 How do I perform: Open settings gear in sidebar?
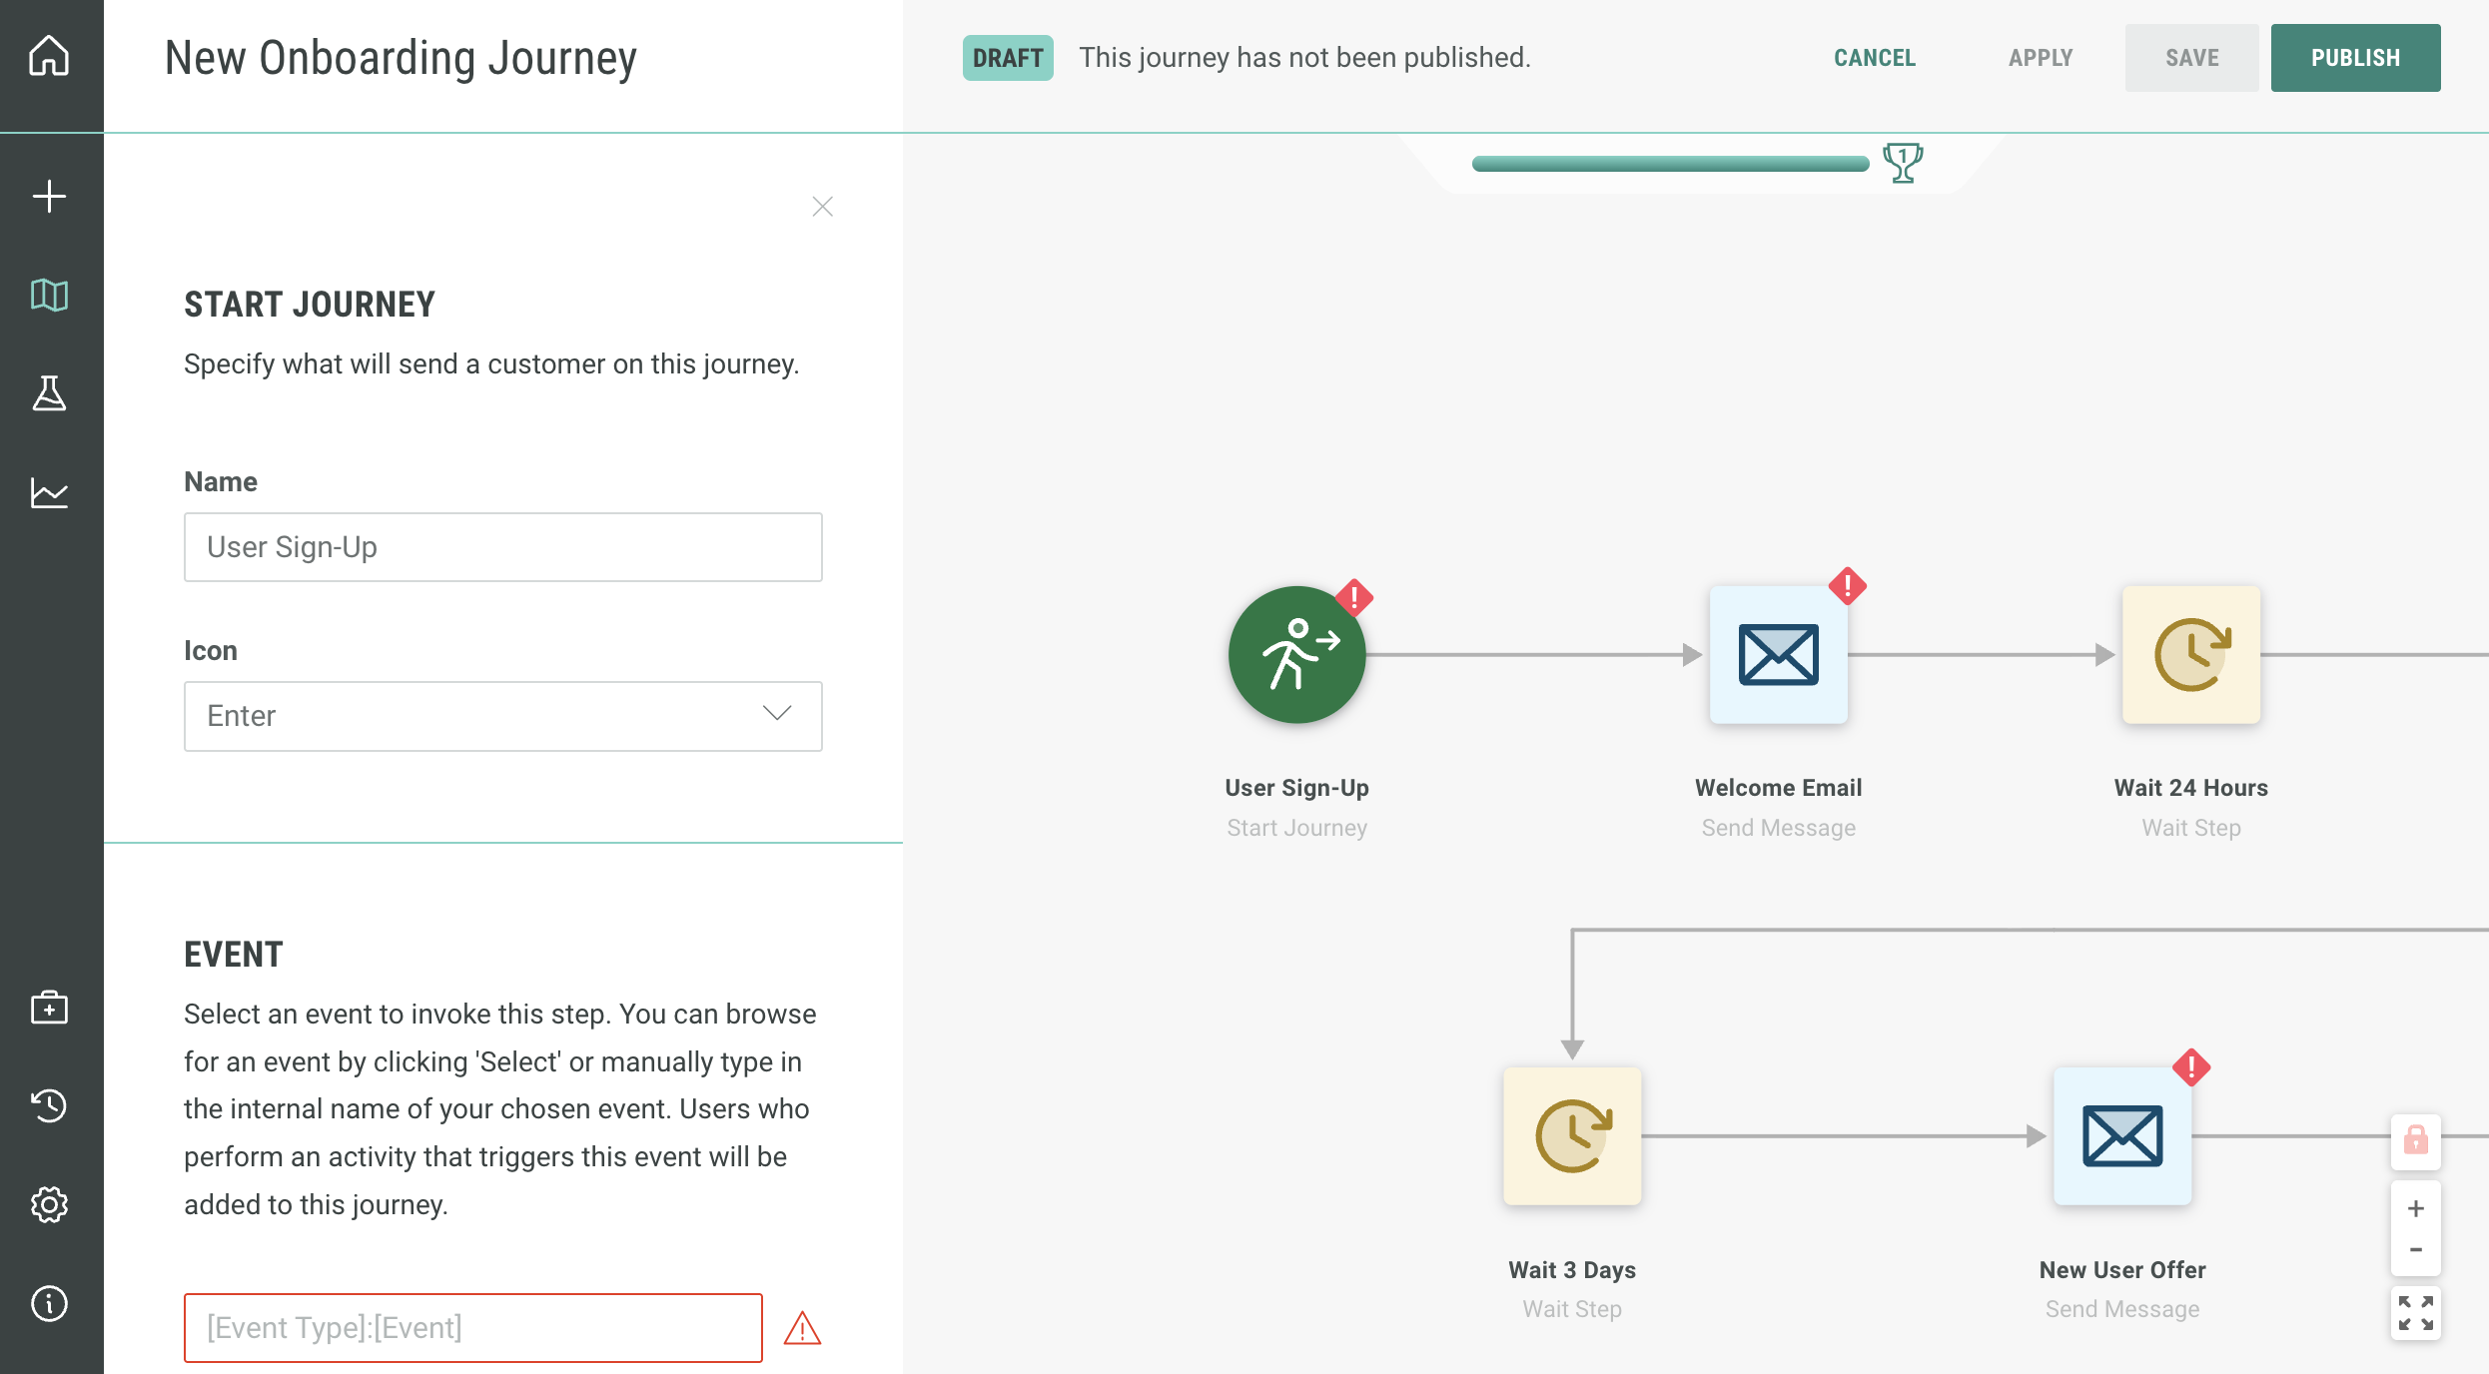(49, 1204)
